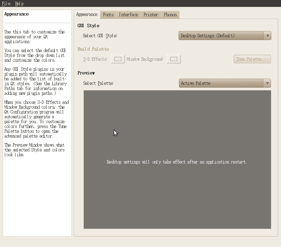This screenshot has height=247, width=281.
Task: Click the Window Background color swatch
Action: 174,59
